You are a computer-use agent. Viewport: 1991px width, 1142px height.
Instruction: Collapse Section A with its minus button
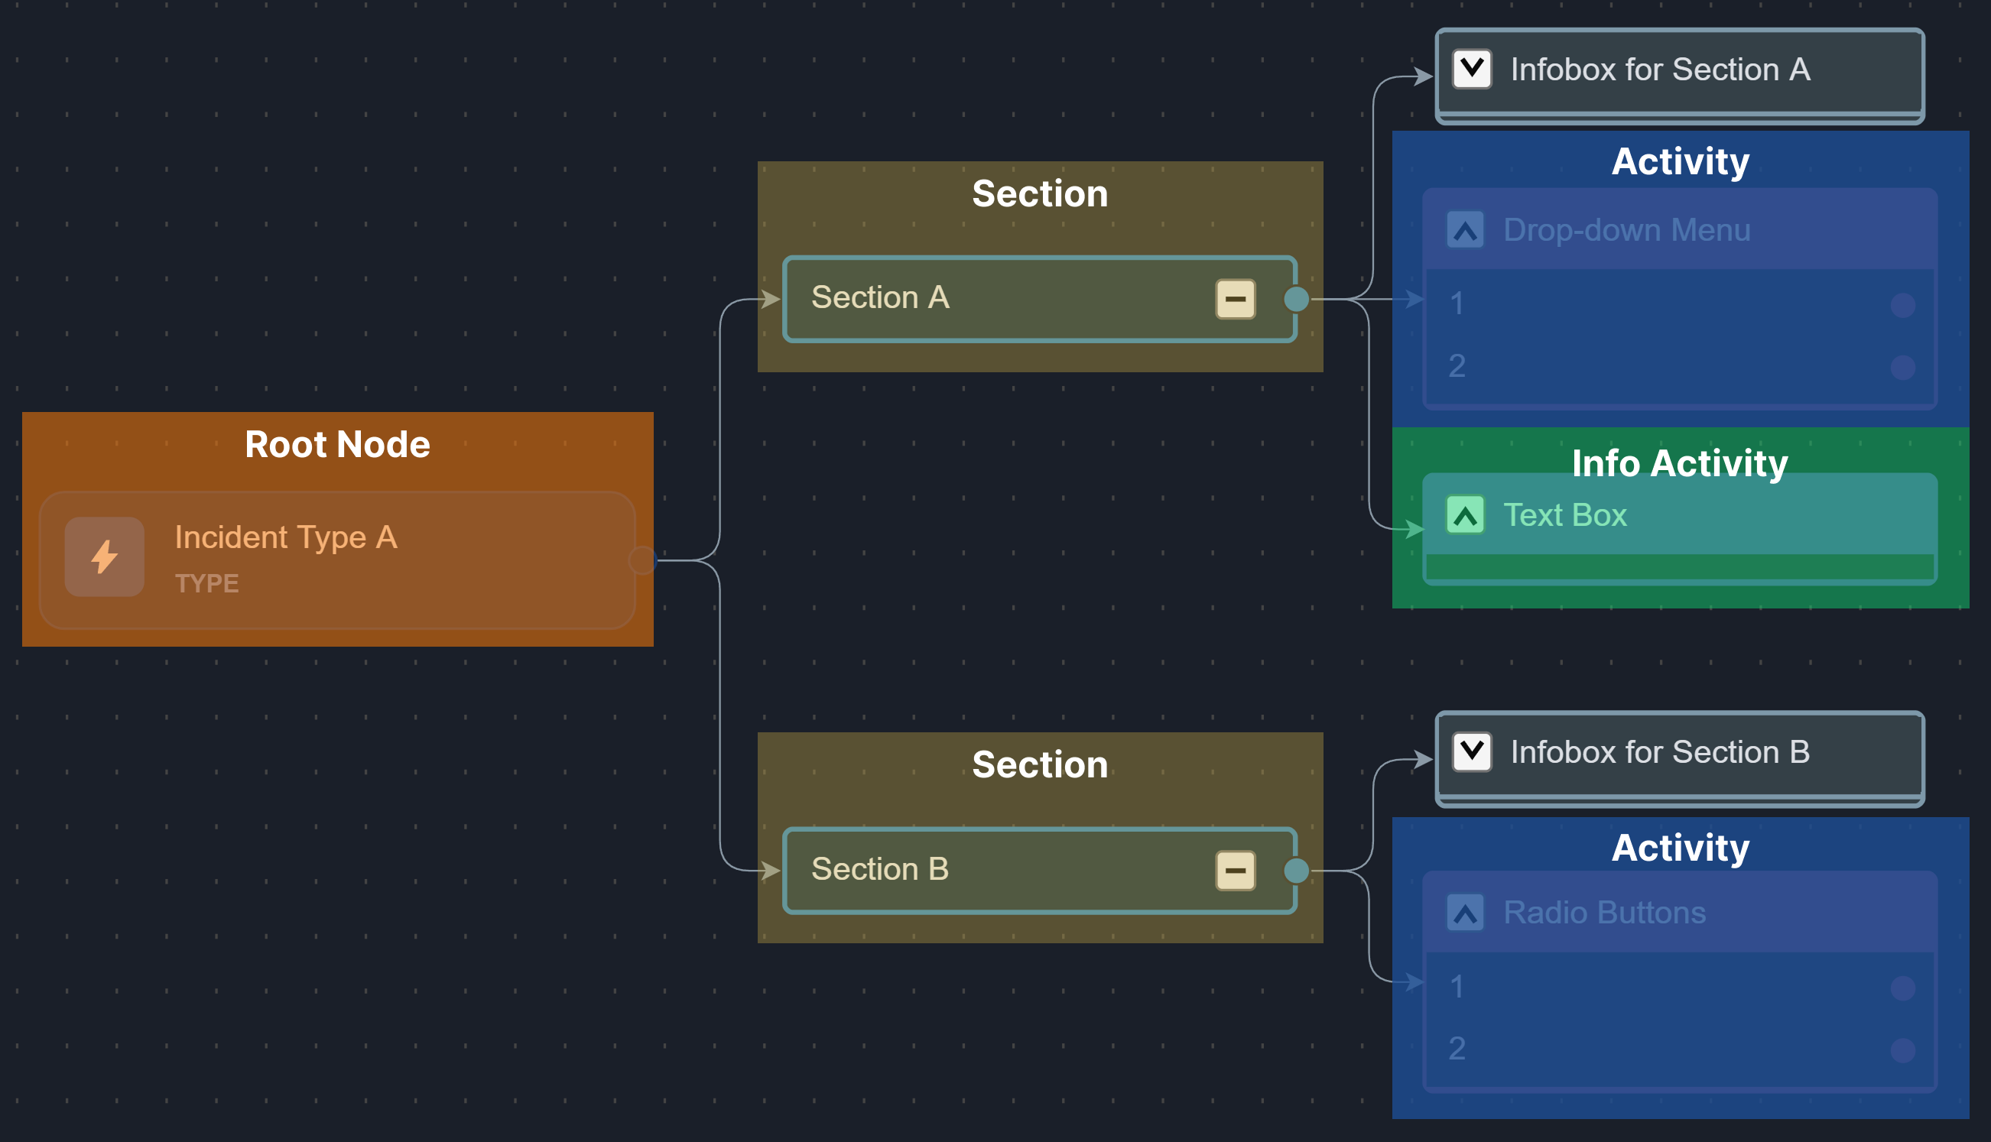coord(1236,299)
